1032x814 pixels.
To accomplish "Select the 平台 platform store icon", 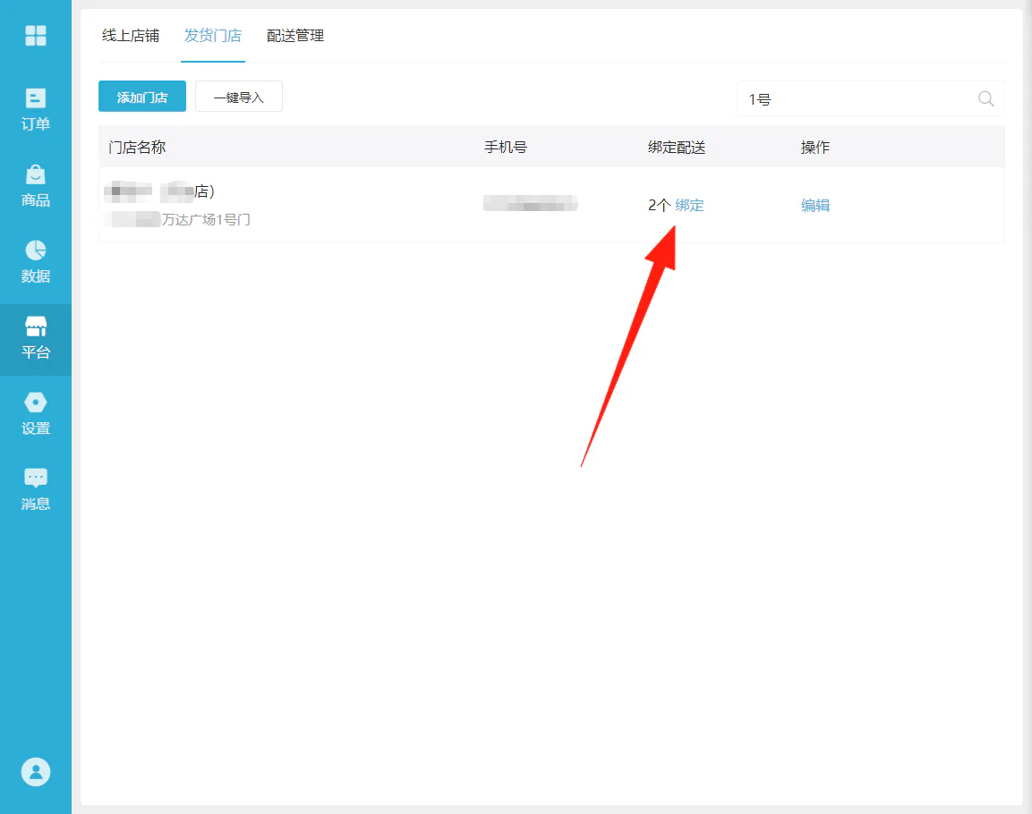I will pos(36,326).
